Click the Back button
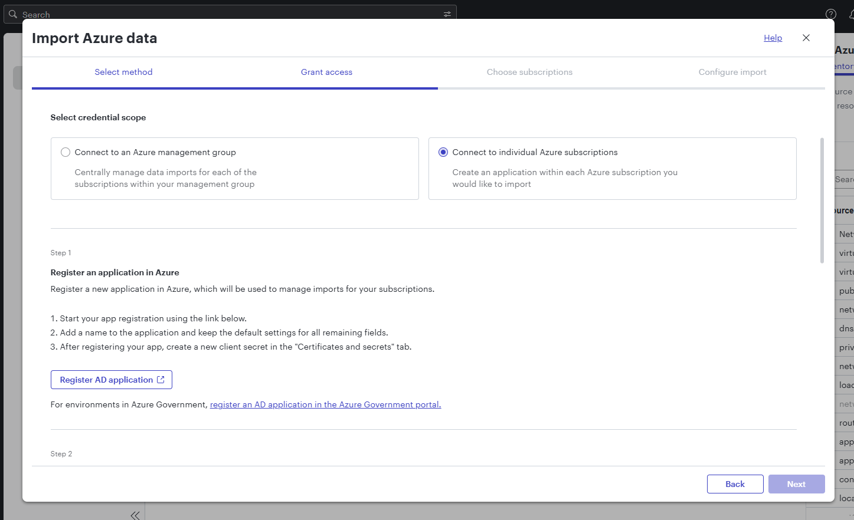Screen dimensions: 854x520 tap(735, 483)
